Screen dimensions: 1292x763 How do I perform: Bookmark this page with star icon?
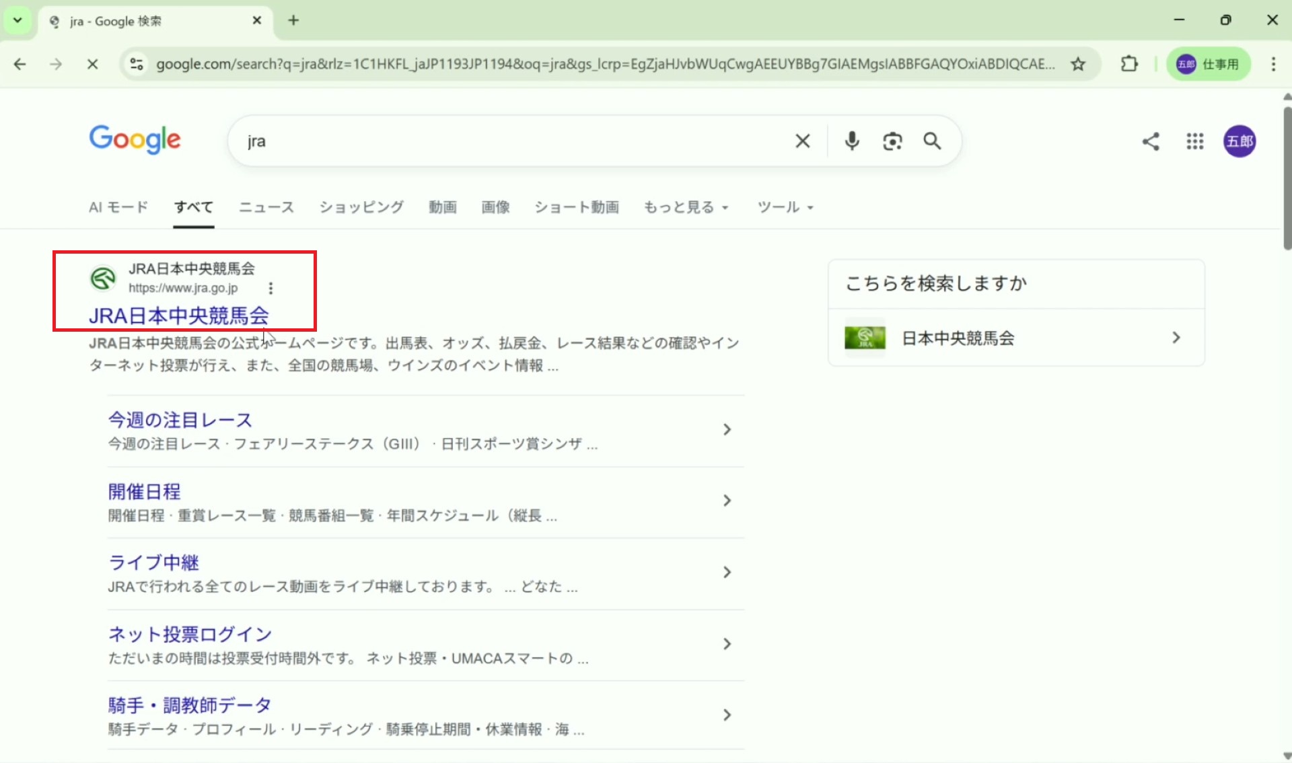pos(1078,64)
